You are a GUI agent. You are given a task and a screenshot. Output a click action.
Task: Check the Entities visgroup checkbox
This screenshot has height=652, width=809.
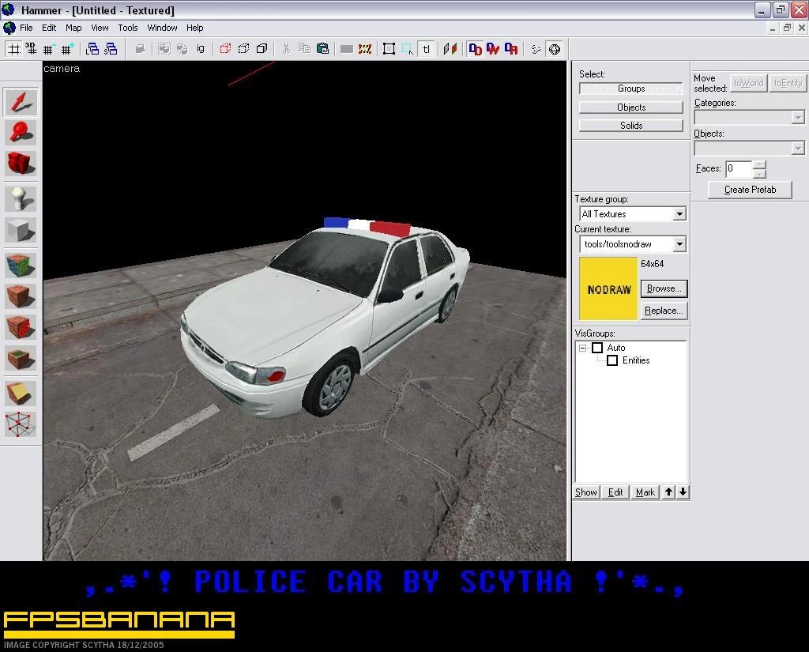612,360
